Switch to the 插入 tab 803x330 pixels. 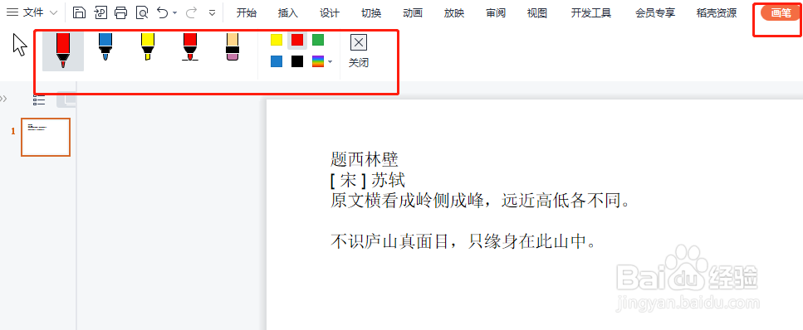click(288, 13)
